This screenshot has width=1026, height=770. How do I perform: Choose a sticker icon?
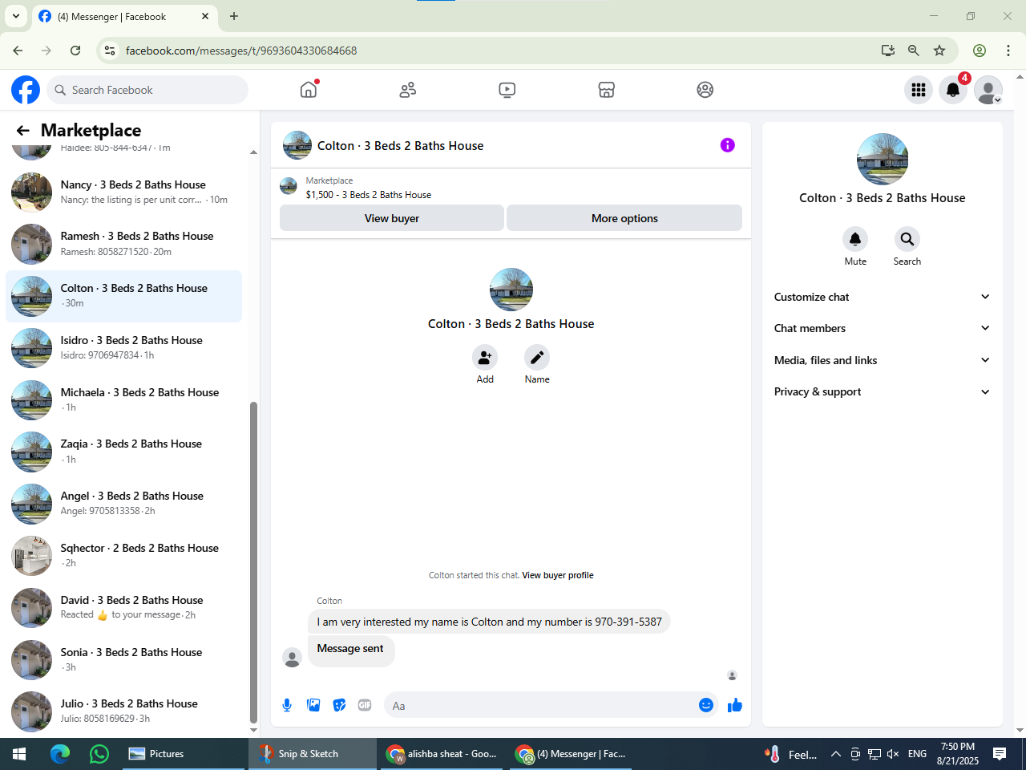[340, 705]
